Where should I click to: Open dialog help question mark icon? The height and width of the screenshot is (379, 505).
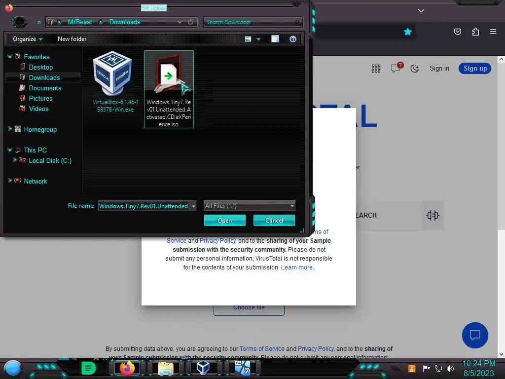[293, 39]
